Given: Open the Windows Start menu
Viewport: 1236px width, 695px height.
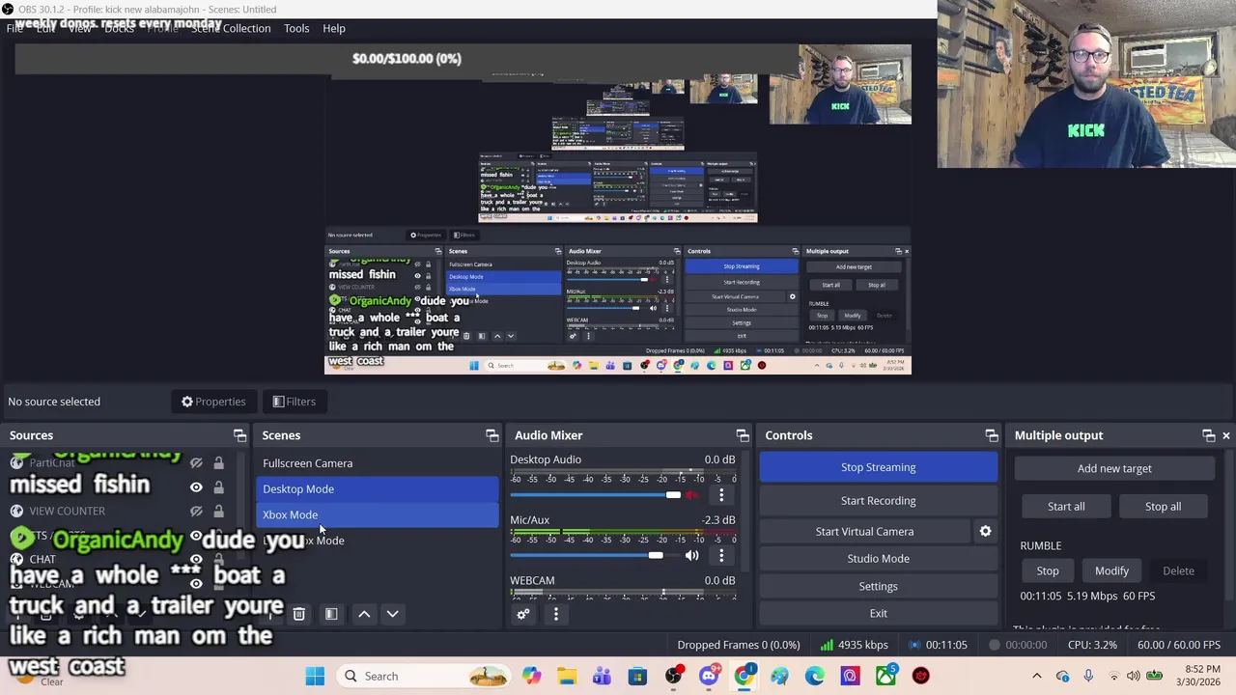Looking at the screenshot, I should (315, 676).
